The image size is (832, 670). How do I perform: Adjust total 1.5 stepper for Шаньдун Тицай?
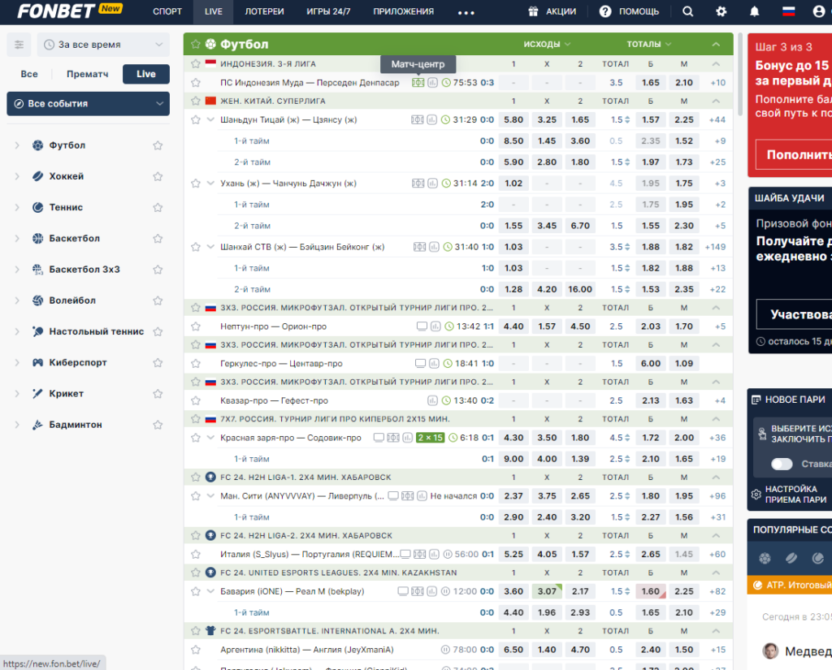pyautogui.click(x=627, y=120)
